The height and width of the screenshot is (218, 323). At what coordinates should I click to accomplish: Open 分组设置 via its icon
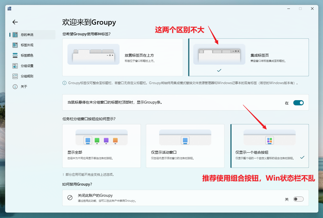(x=15, y=66)
